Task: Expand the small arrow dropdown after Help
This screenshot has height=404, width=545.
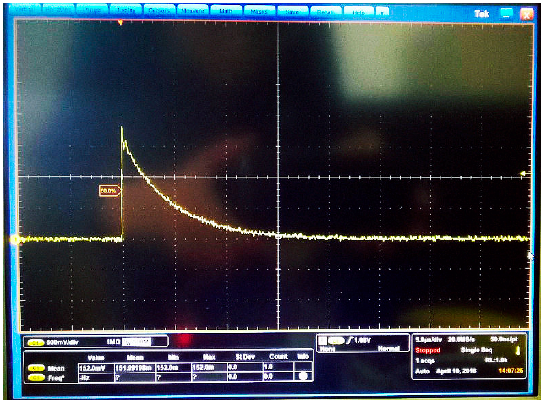Action: [x=382, y=13]
